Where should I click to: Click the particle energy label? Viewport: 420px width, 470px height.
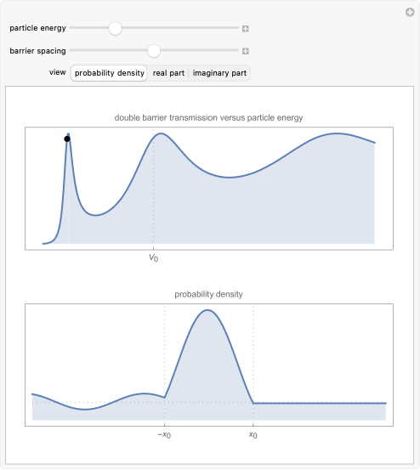(37, 28)
